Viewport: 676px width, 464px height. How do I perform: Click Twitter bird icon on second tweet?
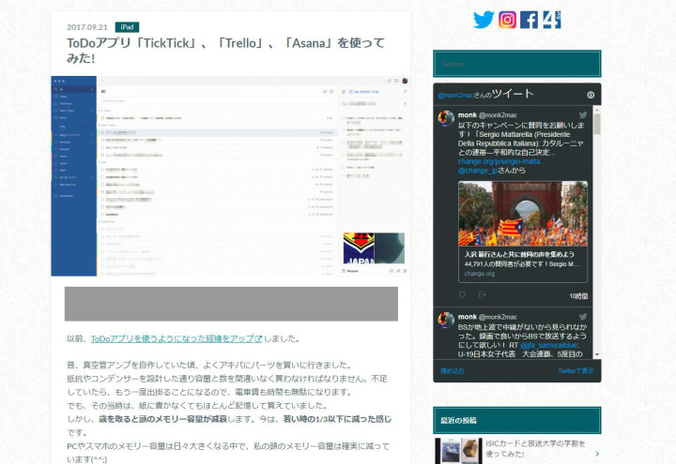pos(583,317)
